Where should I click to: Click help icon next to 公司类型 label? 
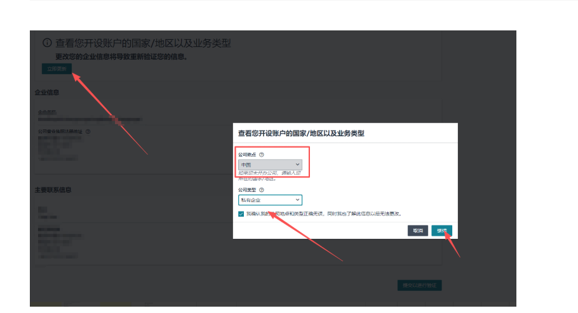coord(262,189)
